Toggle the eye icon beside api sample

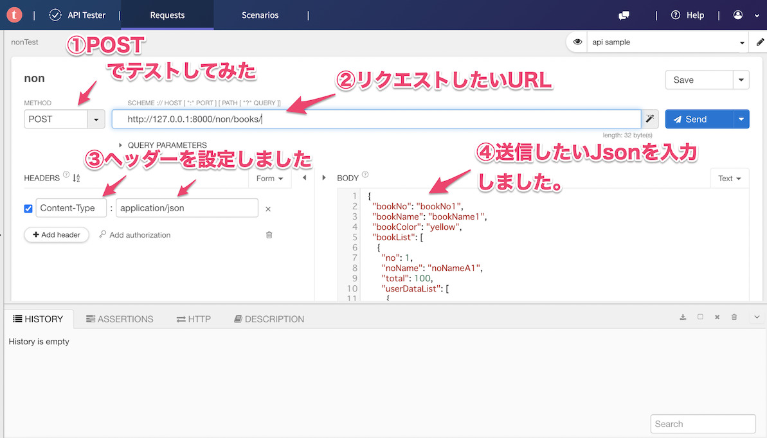click(577, 42)
